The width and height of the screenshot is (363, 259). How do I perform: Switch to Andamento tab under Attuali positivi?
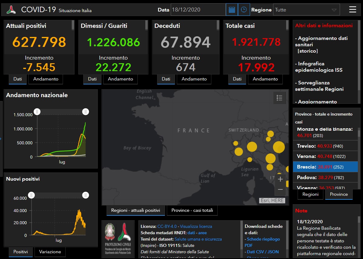tap(46, 79)
